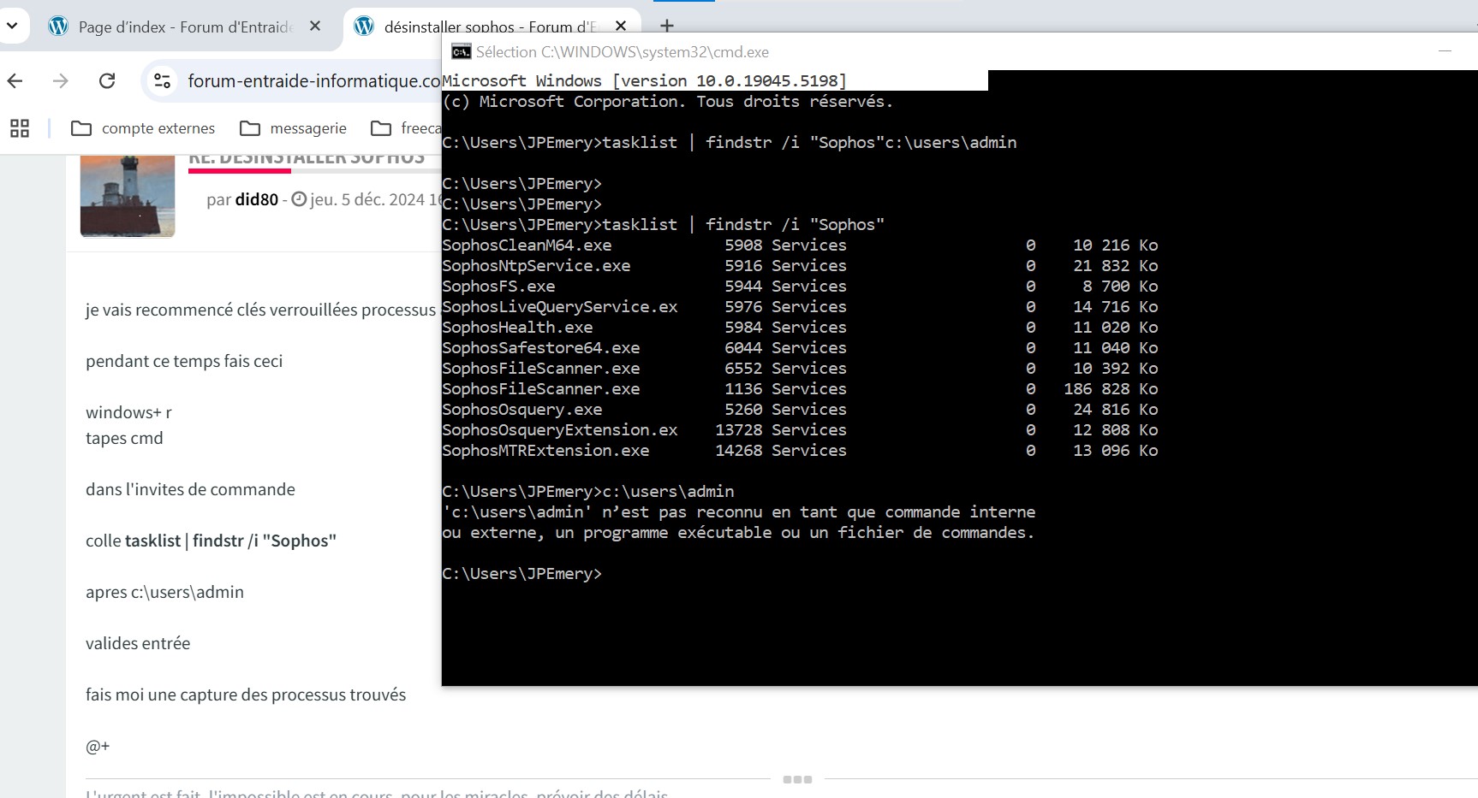Viewport: 1478px width, 798px height.
Task: Click the 'pendant ce temps fais ceci' line
Action: [184, 361]
